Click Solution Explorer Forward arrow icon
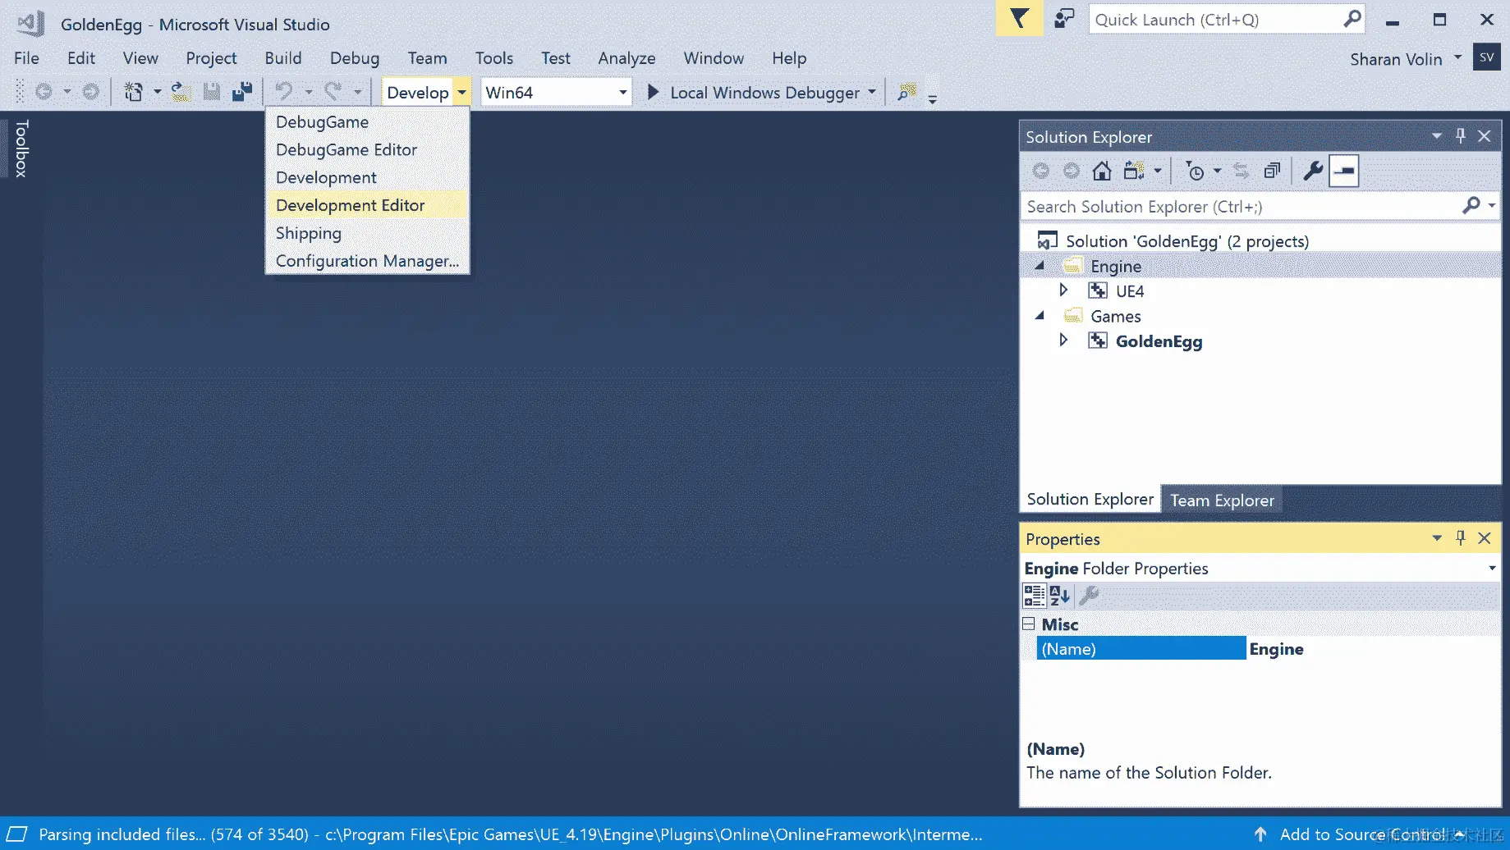1510x850 pixels. tap(1072, 171)
